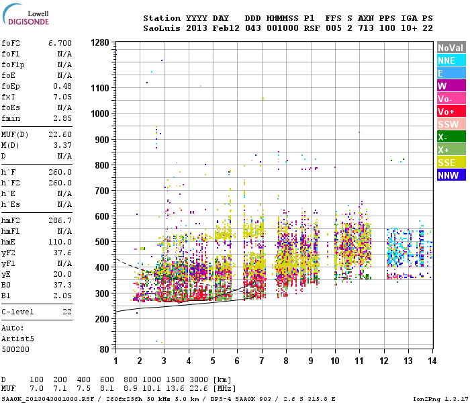
Task: Click the MUF 7.0 table value
Action: click(x=36, y=389)
